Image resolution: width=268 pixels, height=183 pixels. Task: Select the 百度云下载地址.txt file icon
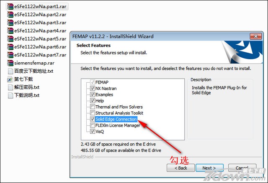click(x=10, y=71)
